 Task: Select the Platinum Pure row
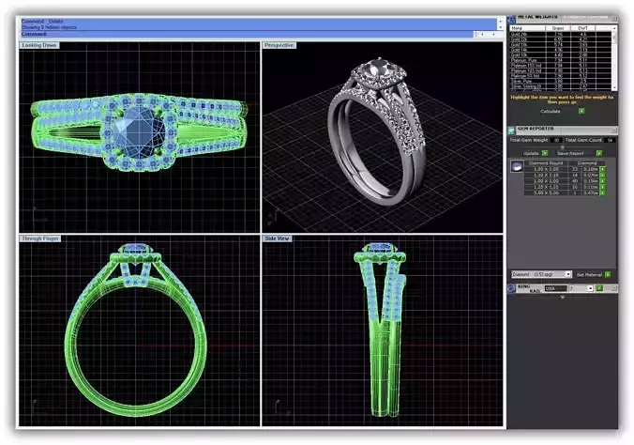click(x=561, y=60)
